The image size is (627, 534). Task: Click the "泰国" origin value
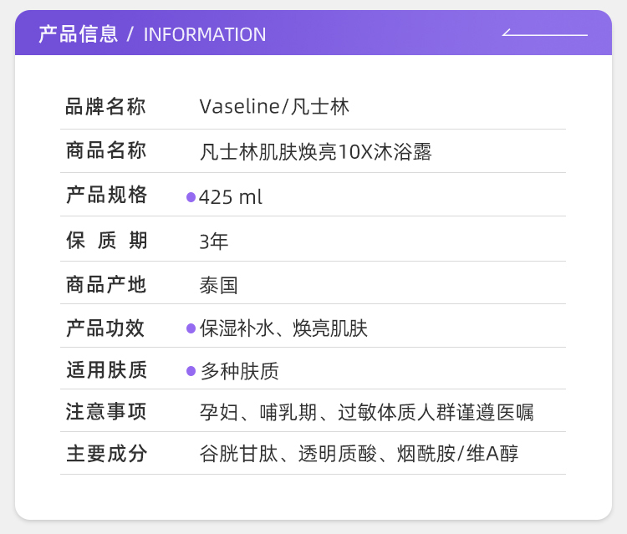tap(219, 286)
